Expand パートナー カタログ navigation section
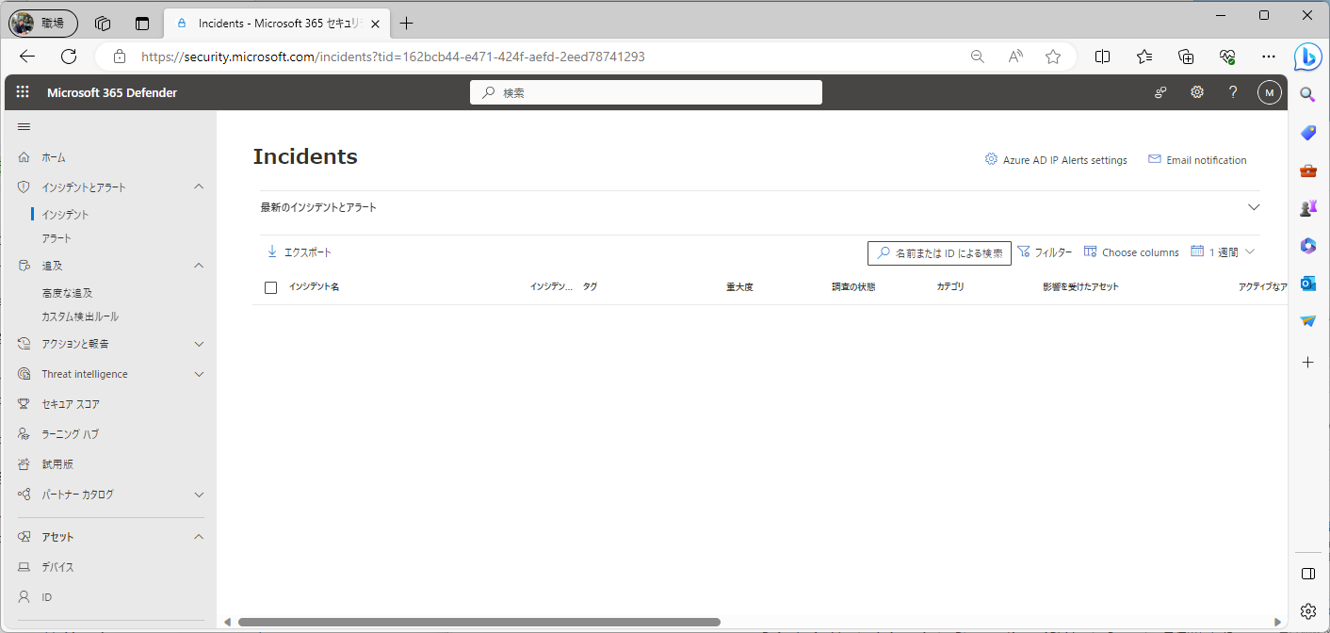1330x633 pixels. click(199, 495)
